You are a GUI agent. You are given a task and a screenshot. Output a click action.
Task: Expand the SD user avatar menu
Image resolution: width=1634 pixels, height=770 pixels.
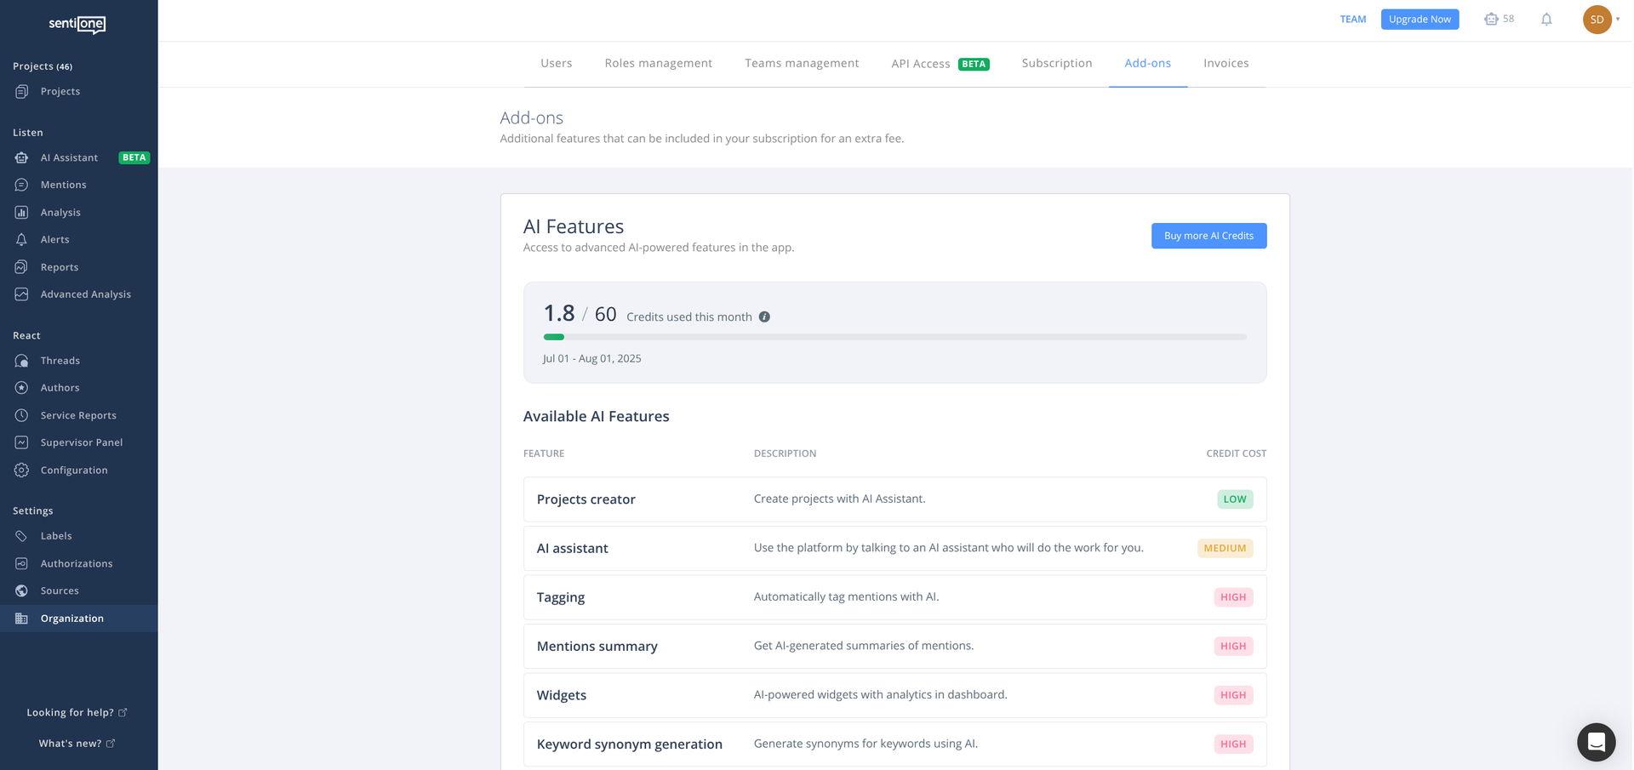[1597, 20]
